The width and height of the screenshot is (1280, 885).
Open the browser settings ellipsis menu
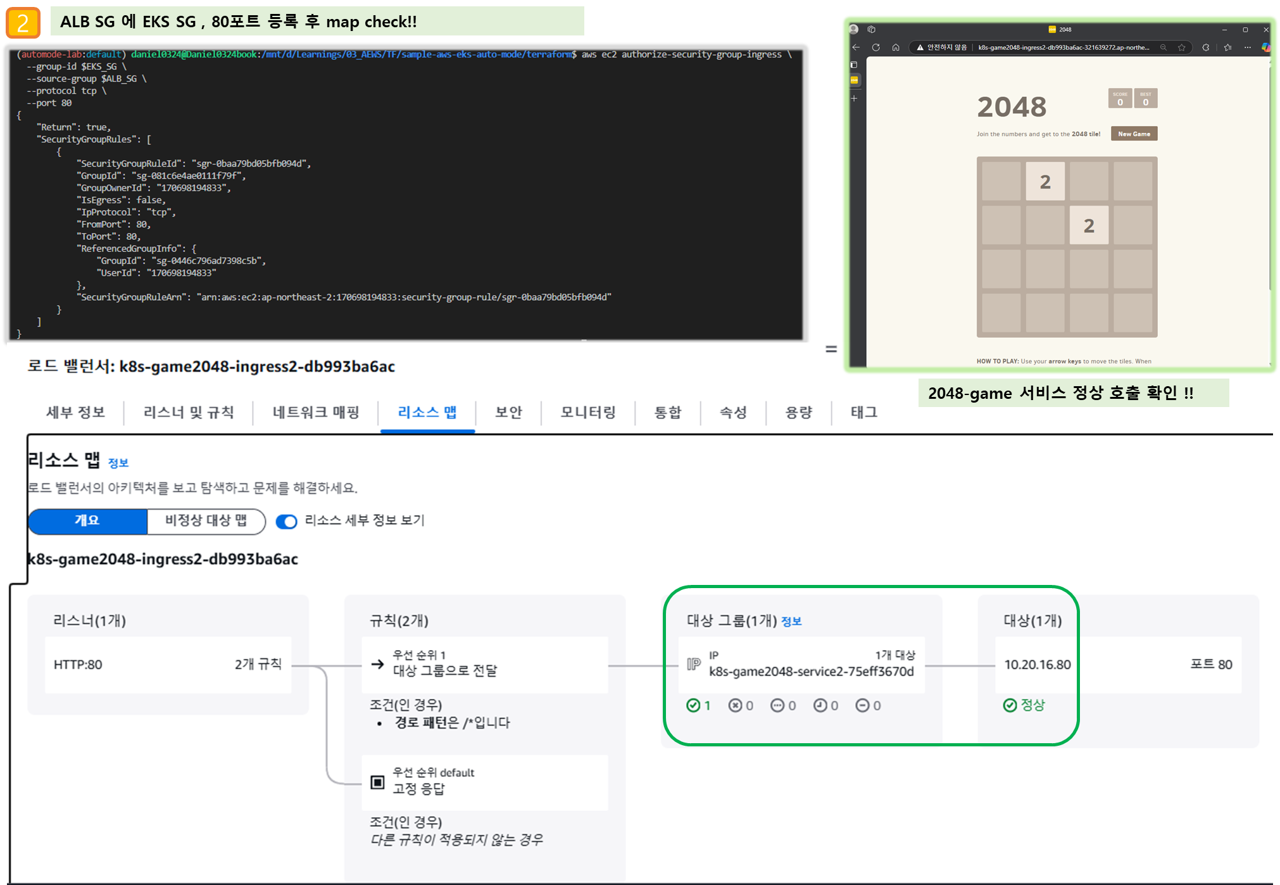[1247, 47]
